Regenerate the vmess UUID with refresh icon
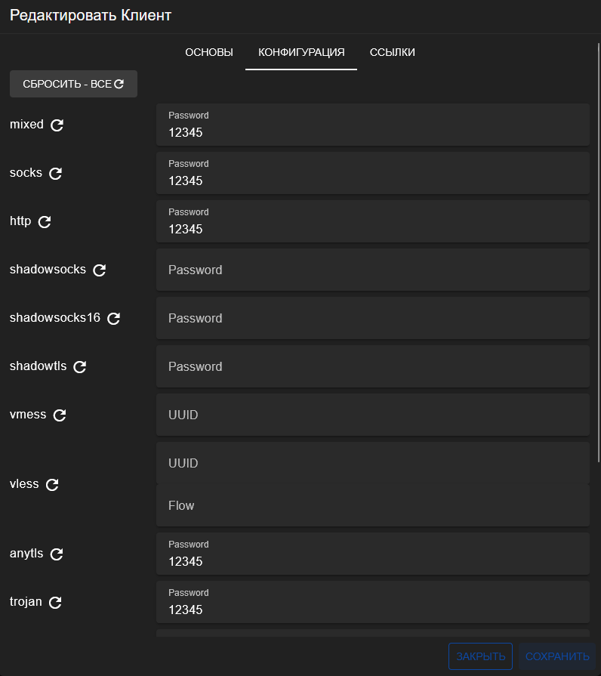Image resolution: width=601 pixels, height=676 pixels. pyautogui.click(x=60, y=415)
